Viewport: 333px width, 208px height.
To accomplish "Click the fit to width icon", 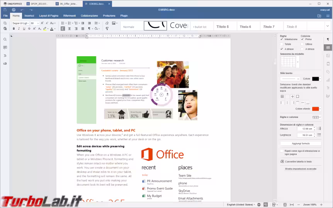I will coord(292,205).
